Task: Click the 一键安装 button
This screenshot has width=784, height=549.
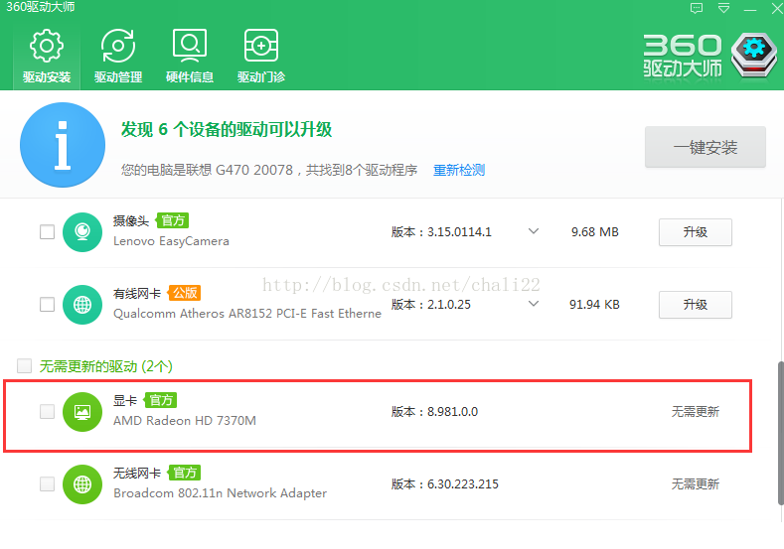Action: coord(705,147)
